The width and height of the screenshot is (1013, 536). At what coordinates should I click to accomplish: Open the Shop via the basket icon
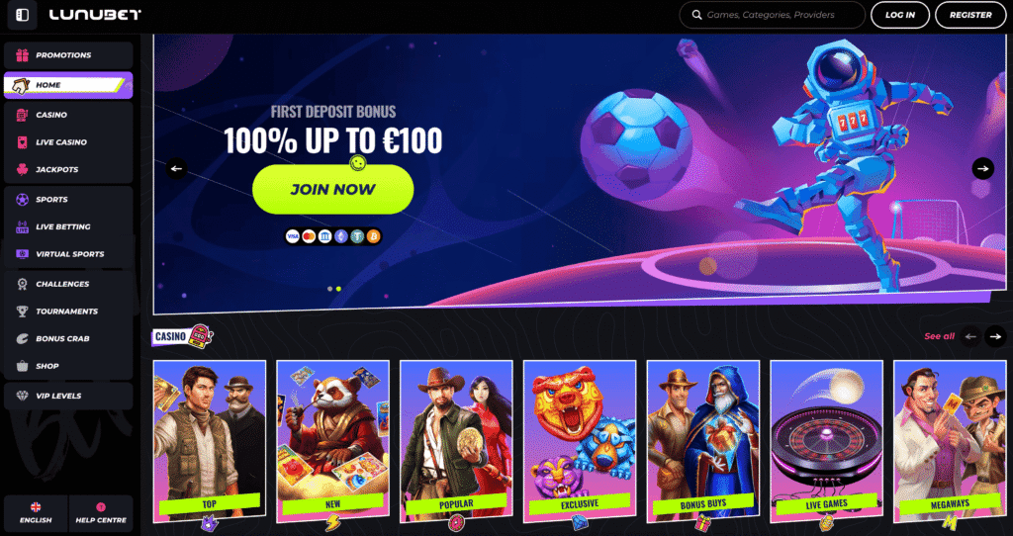pos(23,366)
